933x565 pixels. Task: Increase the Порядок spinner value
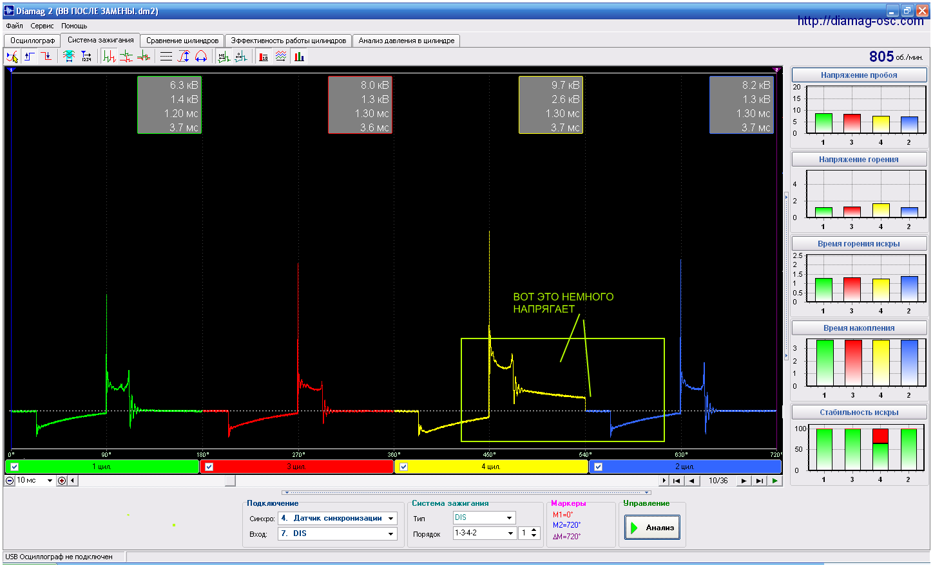tap(534, 530)
